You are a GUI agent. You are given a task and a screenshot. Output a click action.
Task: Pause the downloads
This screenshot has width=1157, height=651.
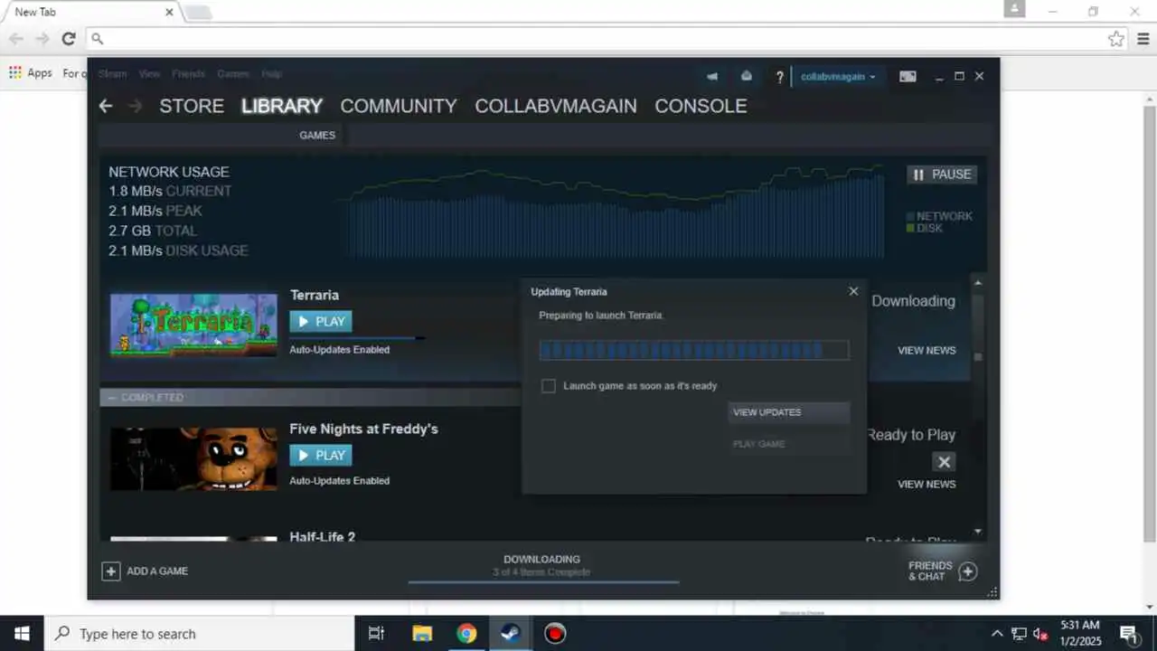[942, 175]
